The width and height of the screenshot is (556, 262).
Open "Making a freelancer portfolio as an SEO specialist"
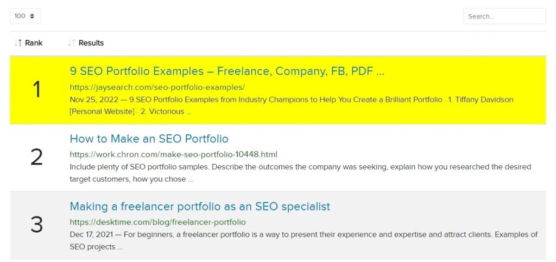coord(200,206)
